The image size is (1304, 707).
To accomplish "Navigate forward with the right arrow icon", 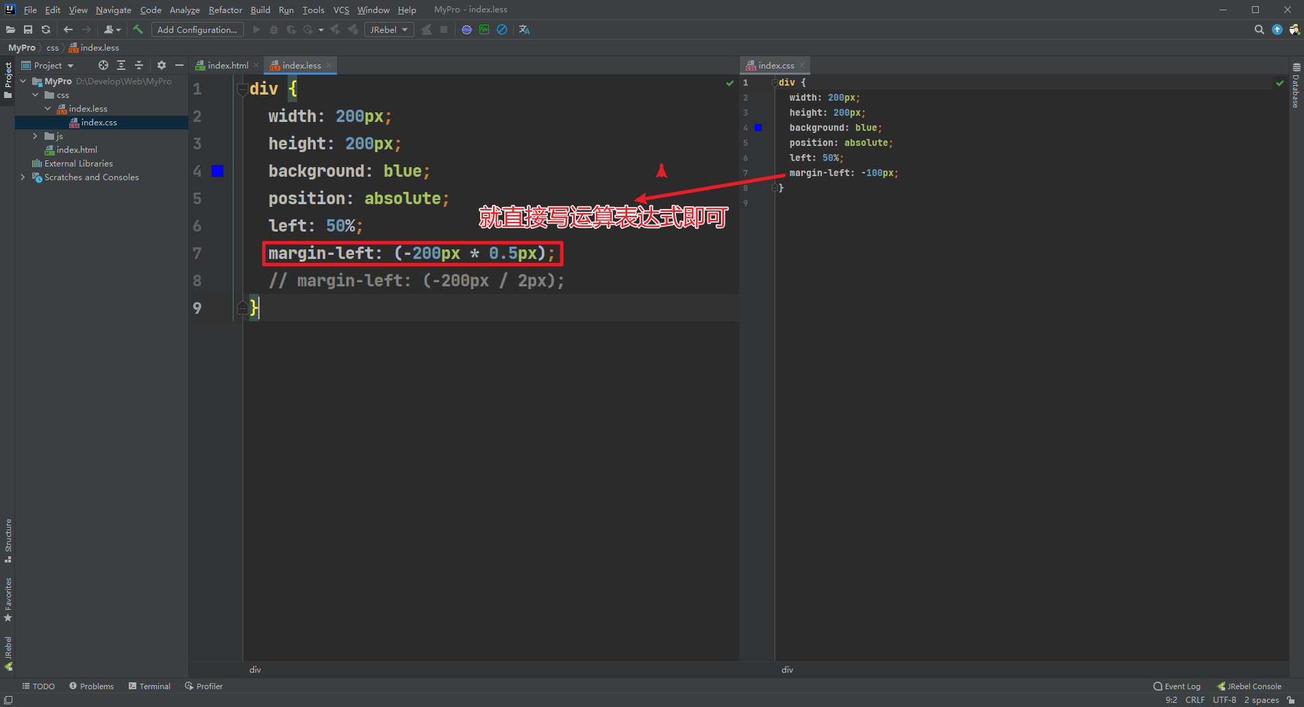I will (86, 29).
